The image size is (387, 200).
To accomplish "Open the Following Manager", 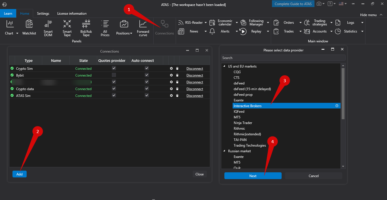I will click(252, 23).
